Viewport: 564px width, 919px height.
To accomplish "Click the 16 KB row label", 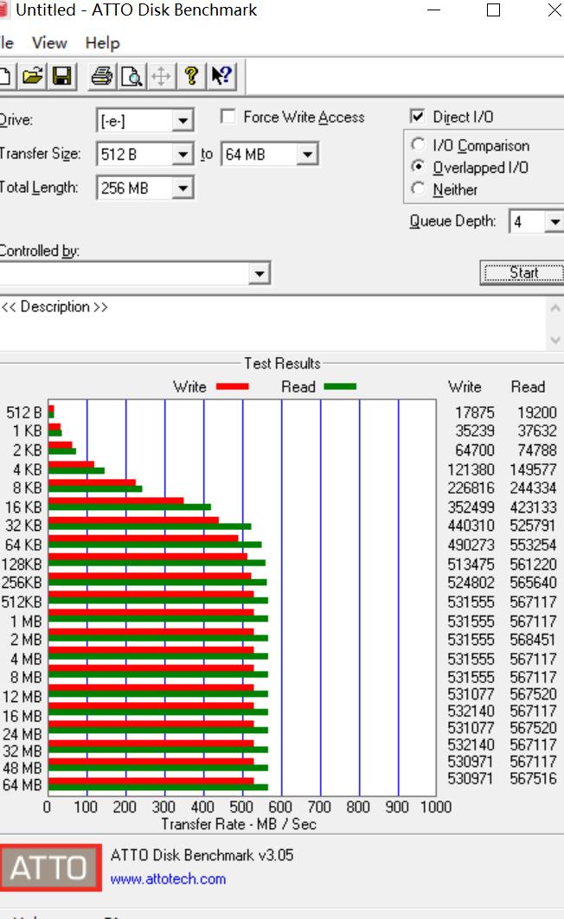I will pyautogui.click(x=23, y=507).
